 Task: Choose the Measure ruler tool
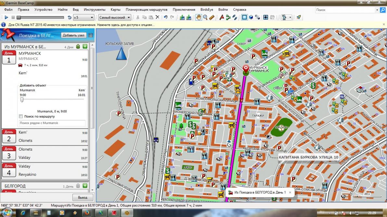[x=212, y=17]
